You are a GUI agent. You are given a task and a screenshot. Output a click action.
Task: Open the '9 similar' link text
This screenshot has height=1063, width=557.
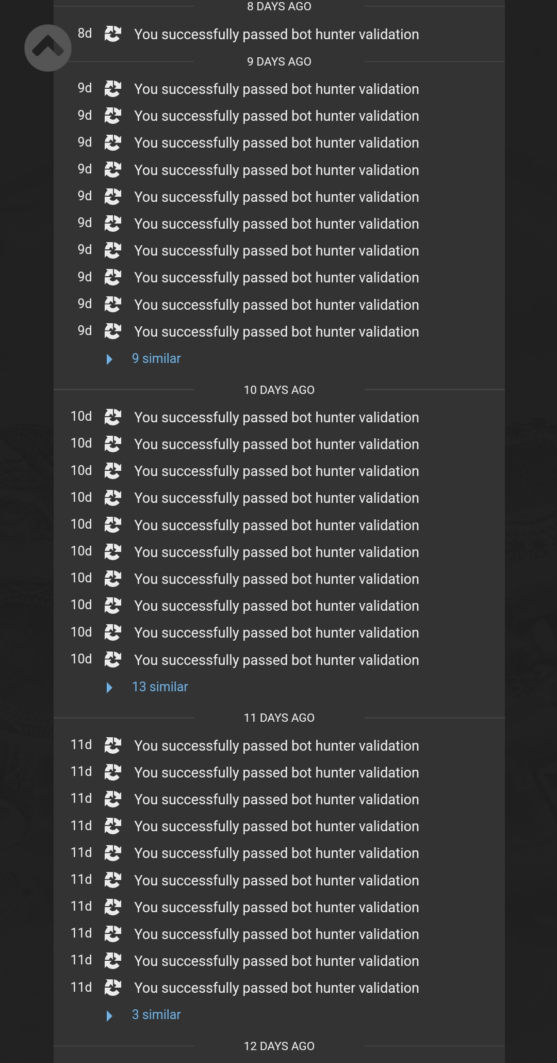click(156, 358)
